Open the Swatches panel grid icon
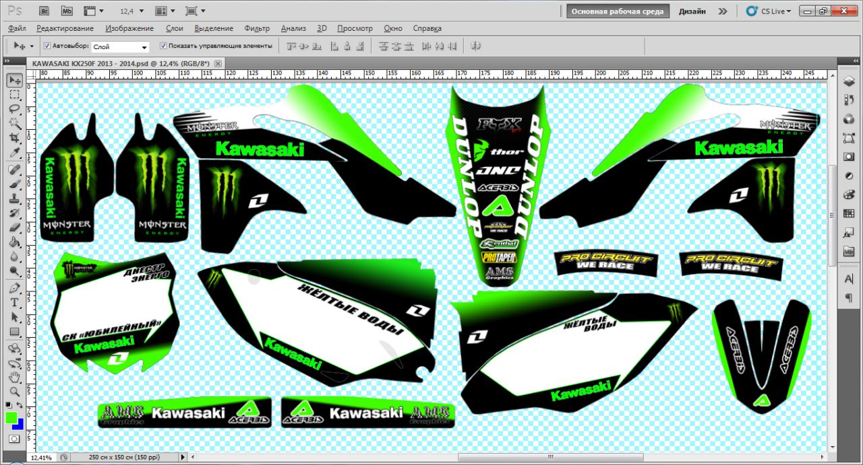This screenshot has width=863, height=465. tap(849, 214)
